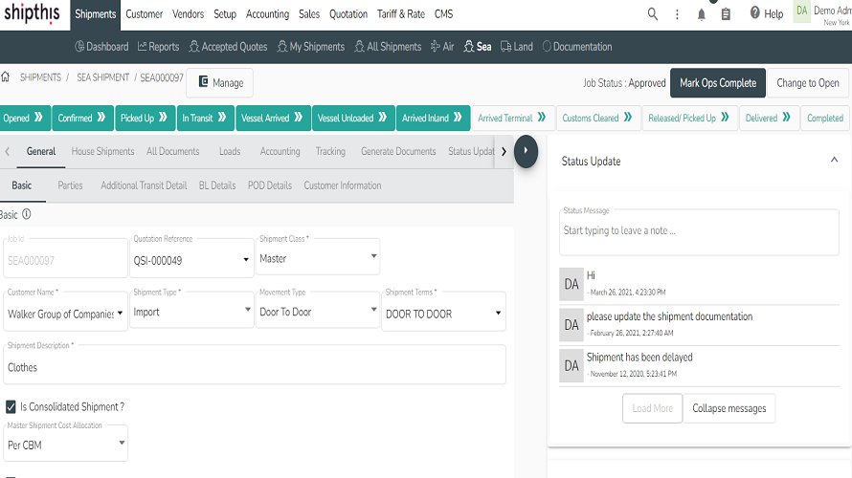Open Dashboard from the sub navigation
Viewport: 852px width, 478px height.
[x=101, y=47]
